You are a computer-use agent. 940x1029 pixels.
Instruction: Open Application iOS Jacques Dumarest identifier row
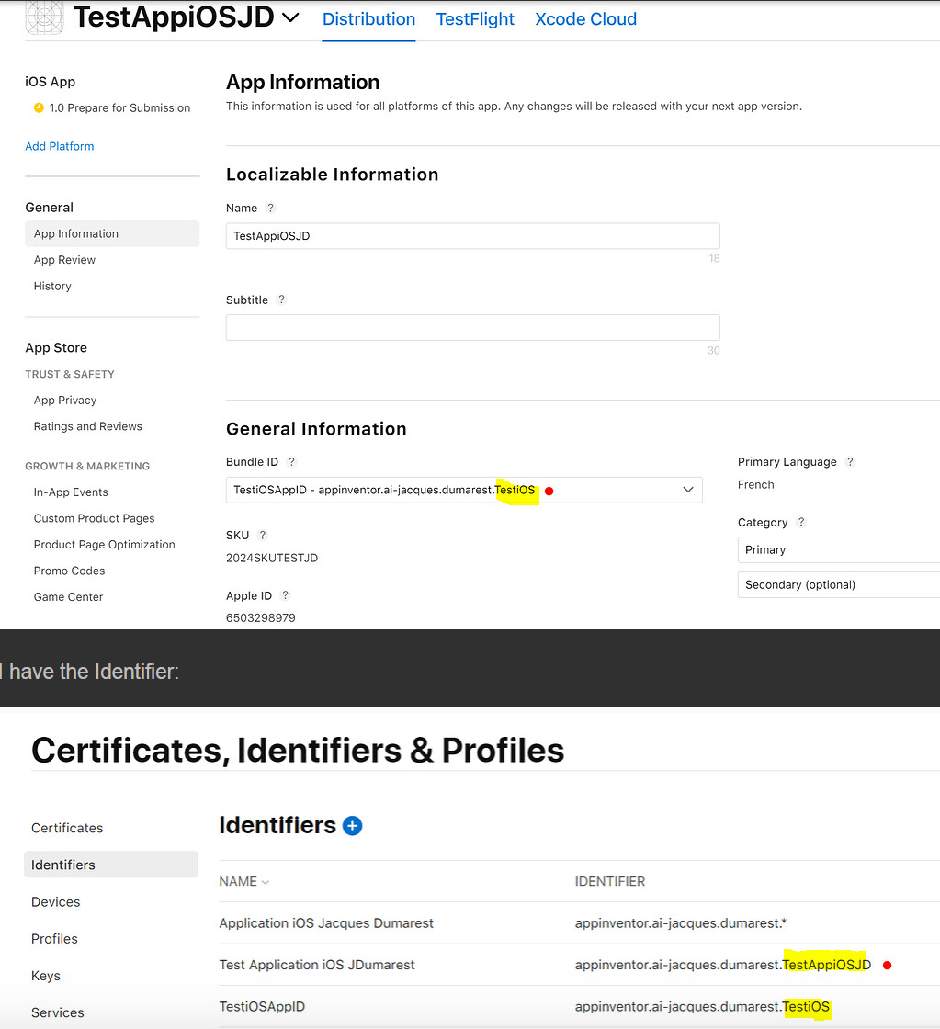click(326, 923)
